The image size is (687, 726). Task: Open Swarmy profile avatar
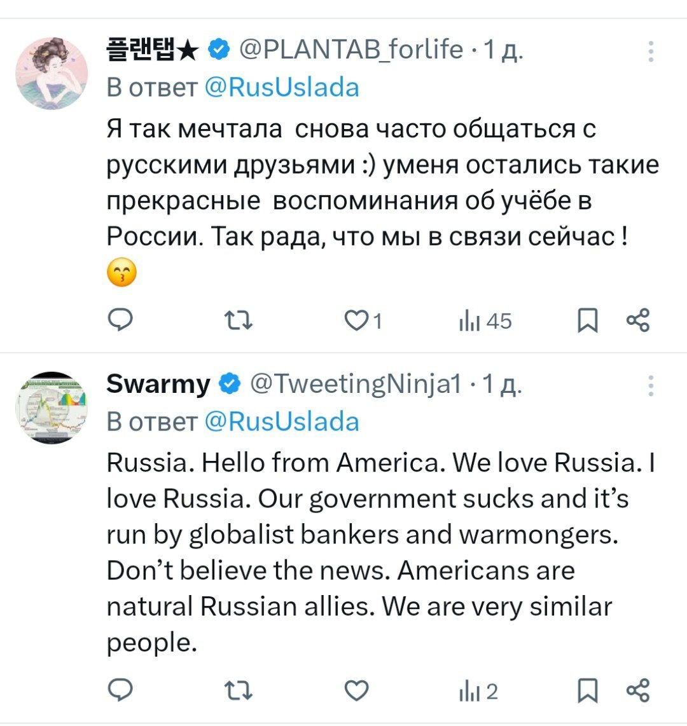(x=52, y=408)
